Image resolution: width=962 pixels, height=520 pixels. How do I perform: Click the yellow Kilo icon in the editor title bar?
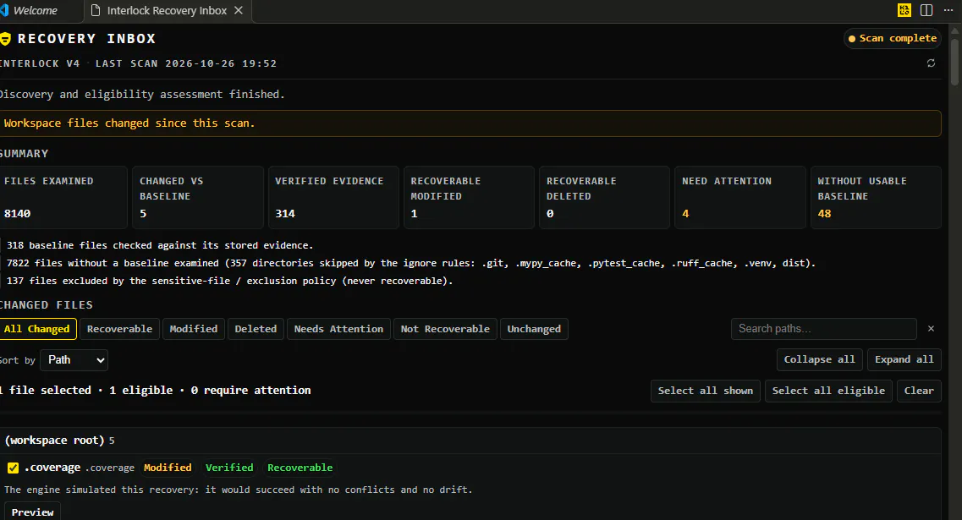(904, 10)
